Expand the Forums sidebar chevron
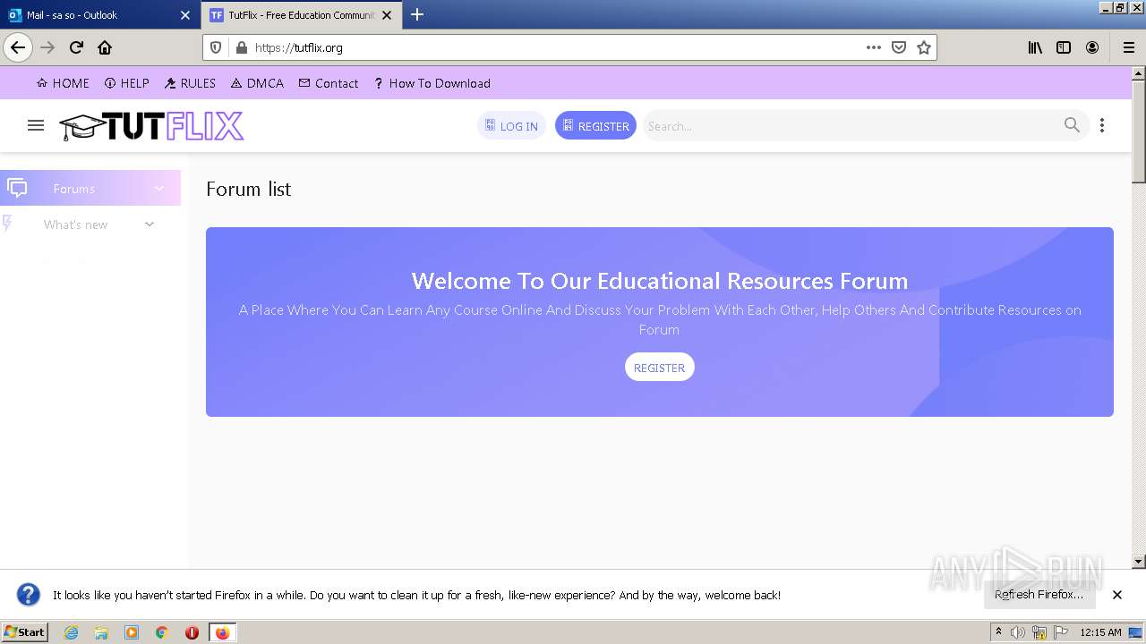The width and height of the screenshot is (1146, 644). tap(159, 189)
